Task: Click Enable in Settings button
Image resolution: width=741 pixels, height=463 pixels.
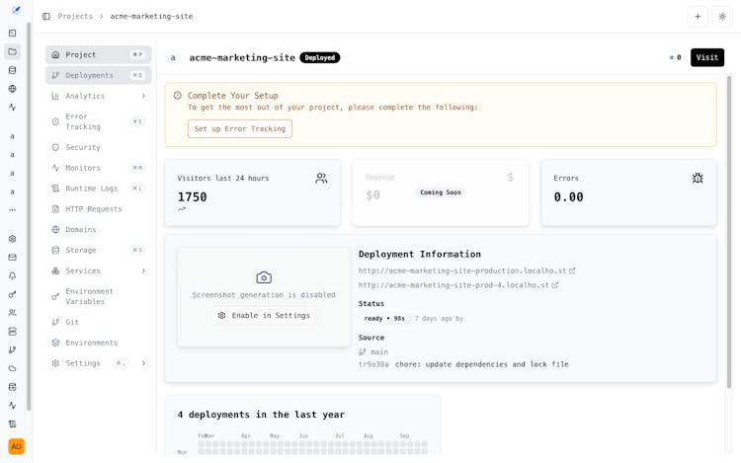Action: (x=264, y=315)
